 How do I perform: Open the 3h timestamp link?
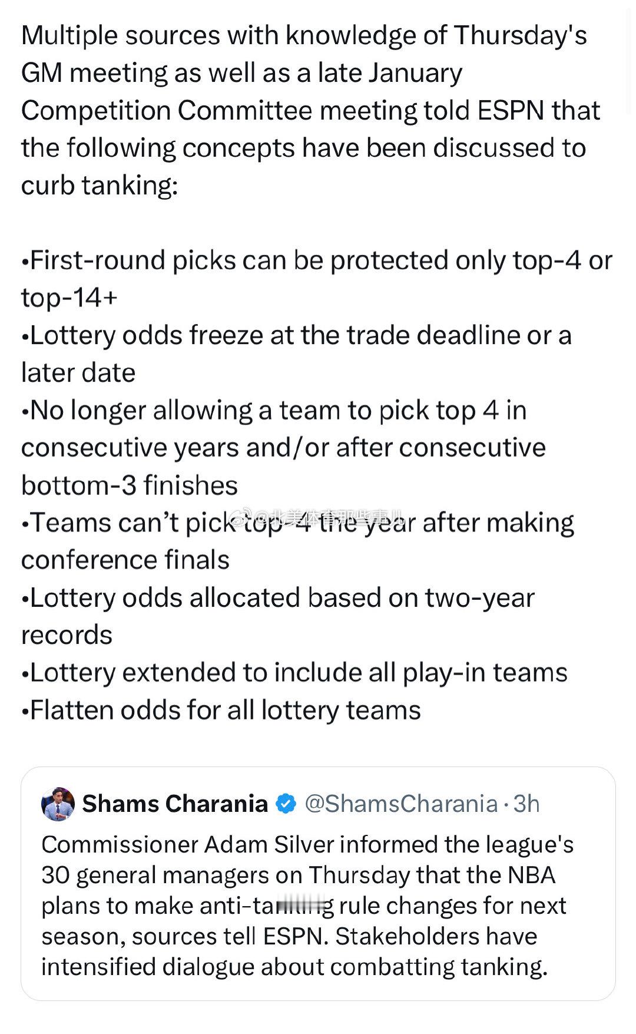(526, 802)
